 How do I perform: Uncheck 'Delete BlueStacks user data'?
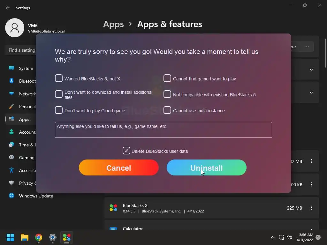126,151
